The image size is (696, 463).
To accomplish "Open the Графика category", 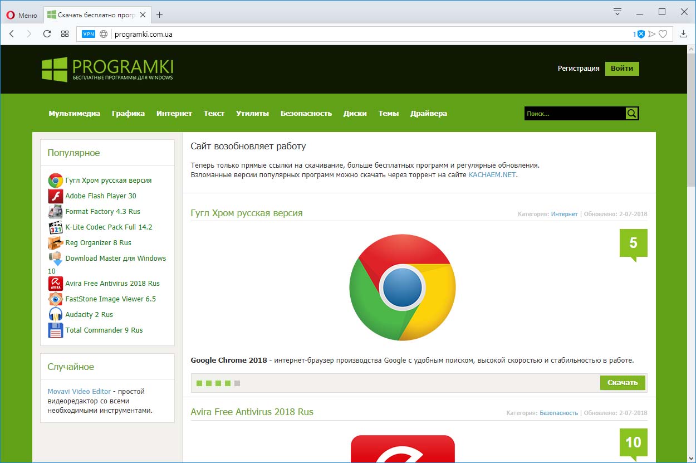I will pos(128,113).
